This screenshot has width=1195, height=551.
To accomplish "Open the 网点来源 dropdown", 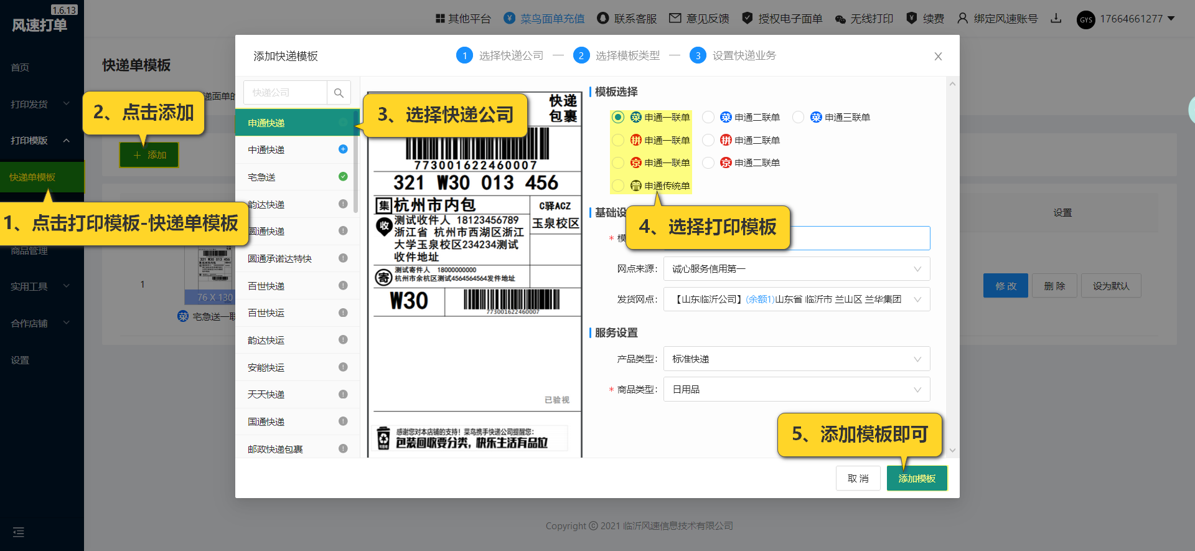I will pyautogui.click(x=797, y=269).
